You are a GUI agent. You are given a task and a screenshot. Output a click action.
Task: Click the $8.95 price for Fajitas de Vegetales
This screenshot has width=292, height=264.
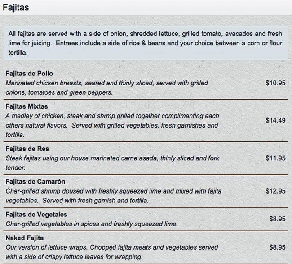277,219
